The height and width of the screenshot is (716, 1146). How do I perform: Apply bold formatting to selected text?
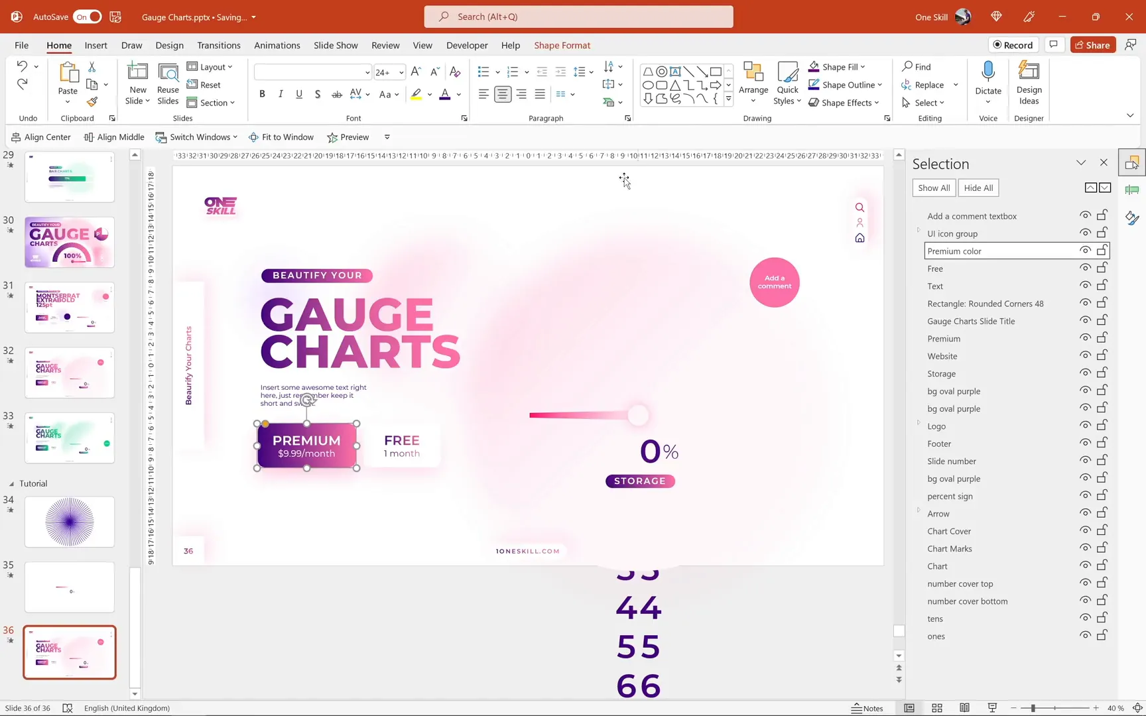click(x=262, y=94)
